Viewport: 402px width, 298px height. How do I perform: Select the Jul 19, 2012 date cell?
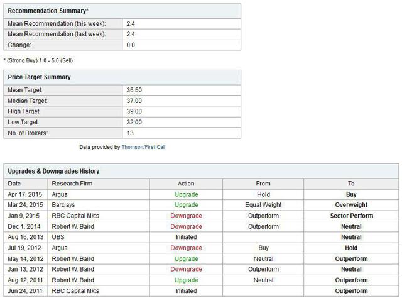(24, 248)
